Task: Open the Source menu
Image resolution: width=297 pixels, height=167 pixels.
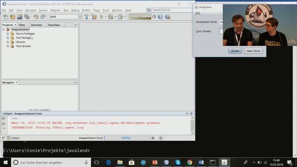Action: [43, 10]
